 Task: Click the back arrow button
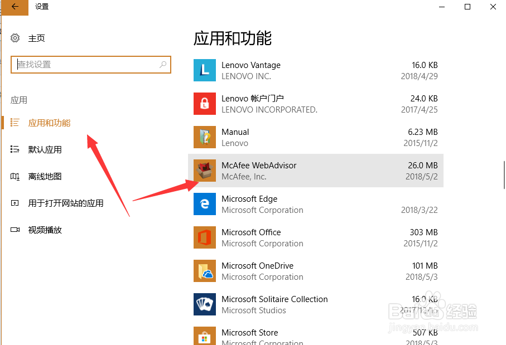coord(15,7)
